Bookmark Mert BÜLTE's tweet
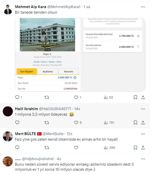The width and height of the screenshot is (155, 175). coord(135,147)
